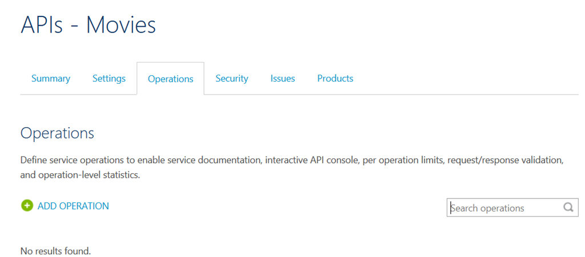585x257 pixels.
Task: Select the Operations tab
Action: click(170, 79)
